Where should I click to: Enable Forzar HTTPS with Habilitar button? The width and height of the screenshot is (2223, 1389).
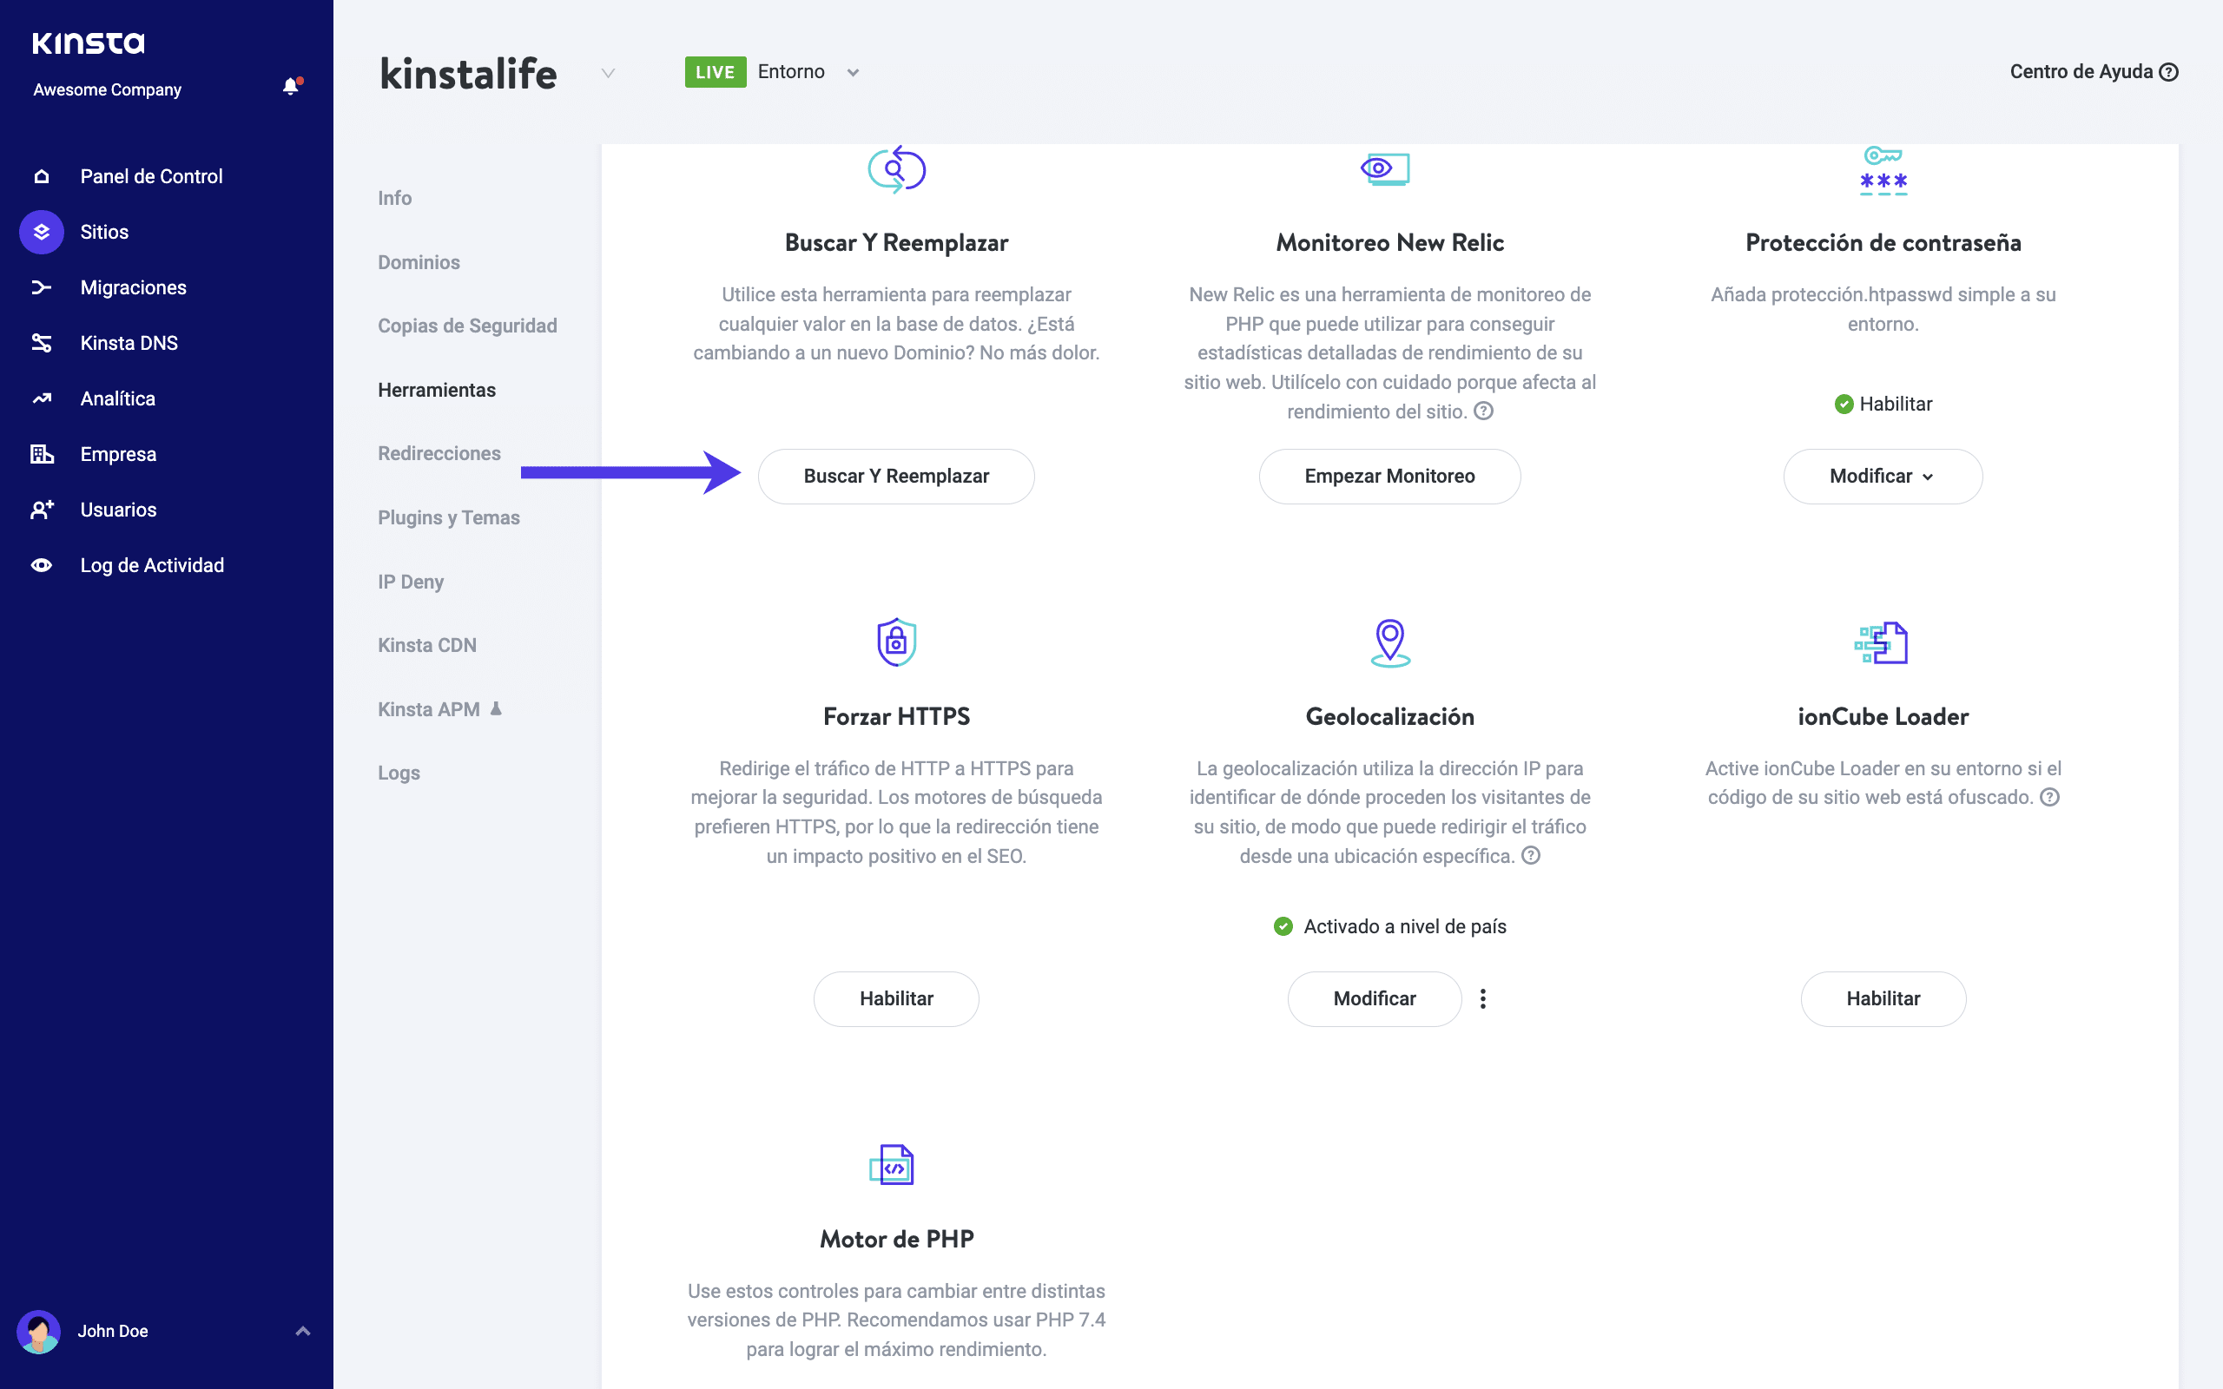pyautogui.click(x=895, y=998)
